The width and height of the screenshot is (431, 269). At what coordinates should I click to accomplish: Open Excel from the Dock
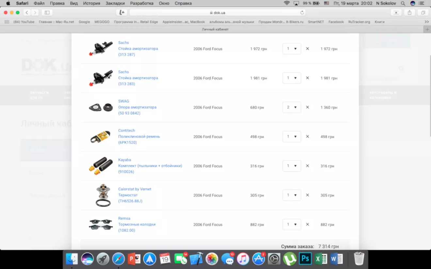(x=321, y=259)
